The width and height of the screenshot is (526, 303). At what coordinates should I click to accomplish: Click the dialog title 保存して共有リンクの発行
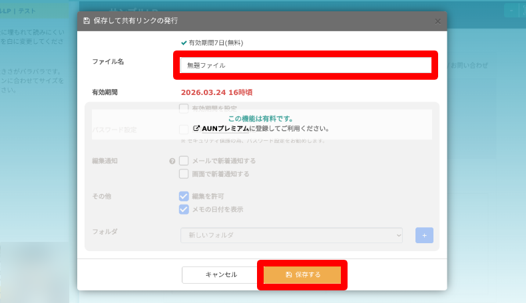point(136,21)
